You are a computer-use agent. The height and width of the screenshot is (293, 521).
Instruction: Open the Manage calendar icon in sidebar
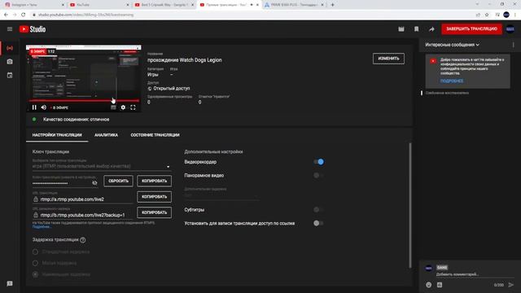pyautogui.click(x=10, y=76)
